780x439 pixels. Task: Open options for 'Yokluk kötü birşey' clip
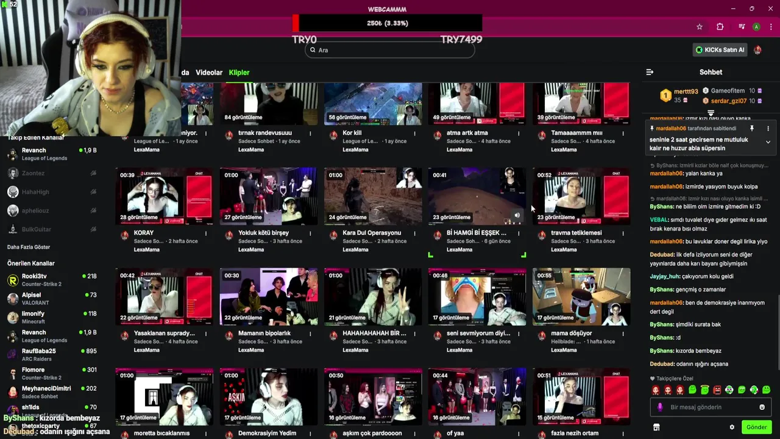tap(310, 233)
